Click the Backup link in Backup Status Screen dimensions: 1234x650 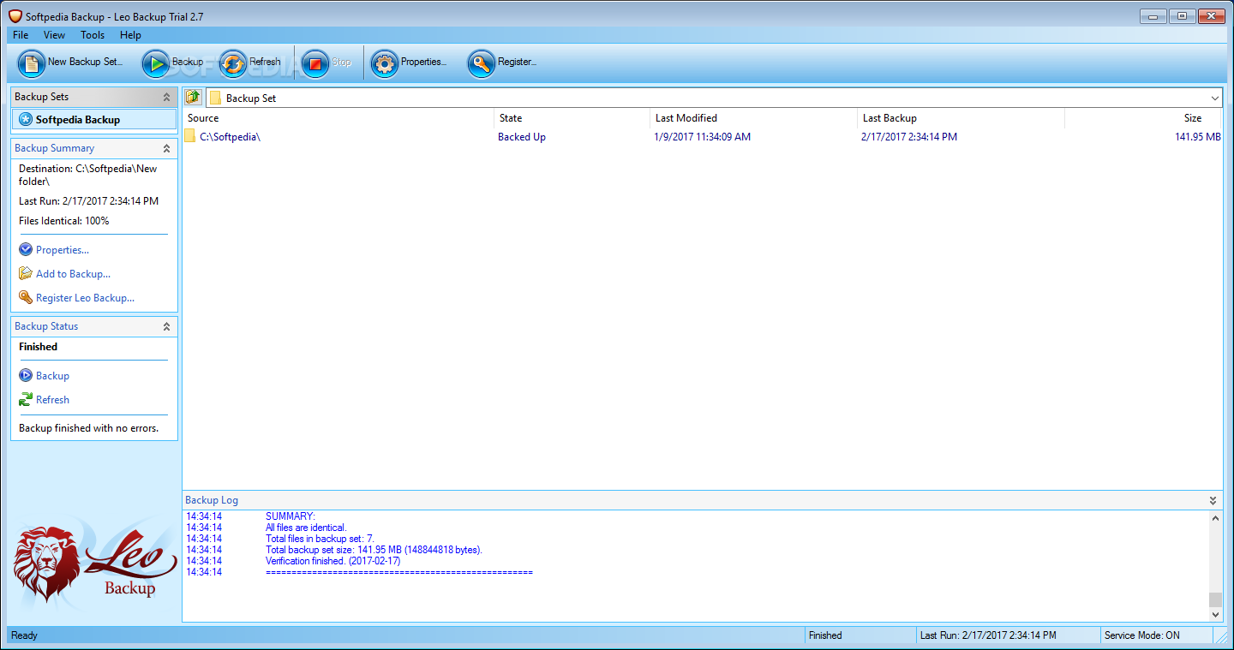[x=52, y=376]
